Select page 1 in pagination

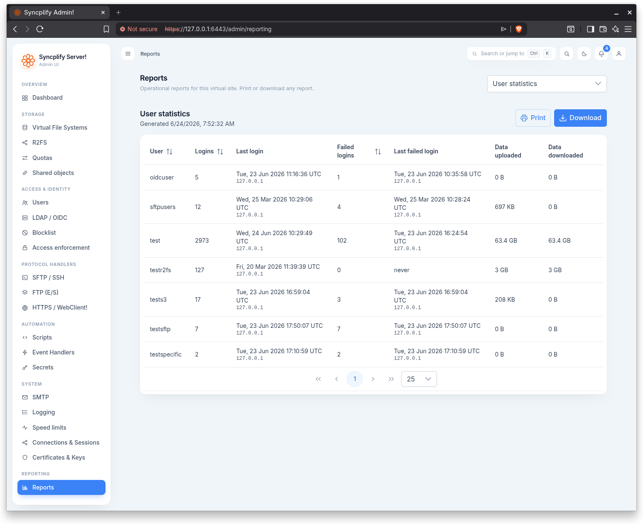(355, 379)
